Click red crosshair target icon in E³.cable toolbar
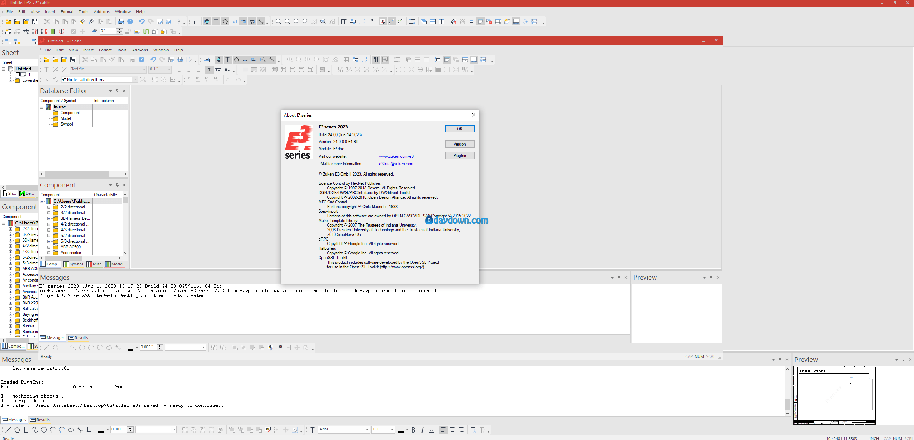The image size is (914, 440). [61, 32]
